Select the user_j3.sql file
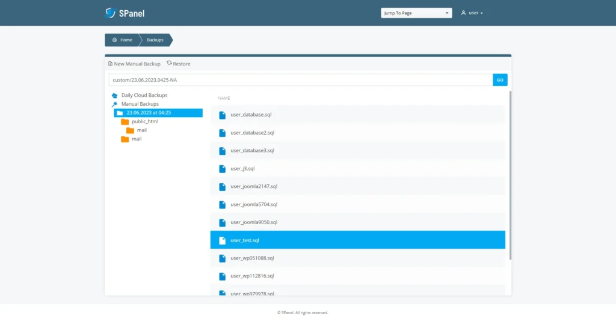The width and height of the screenshot is (616, 316). point(357,168)
